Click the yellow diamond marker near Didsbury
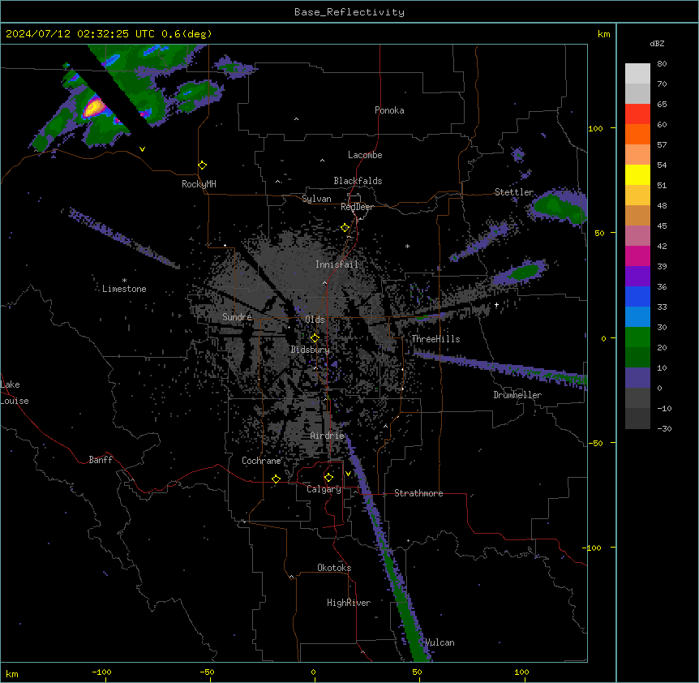The image size is (699, 683). click(315, 338)
